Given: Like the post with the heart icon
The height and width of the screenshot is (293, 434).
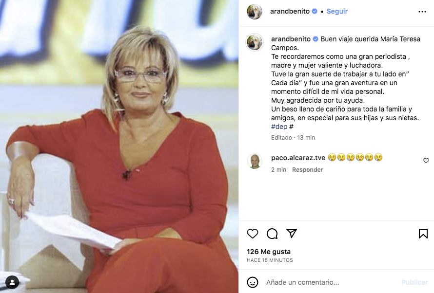Looking at the screenshot, I should click(x=253, y=234).
